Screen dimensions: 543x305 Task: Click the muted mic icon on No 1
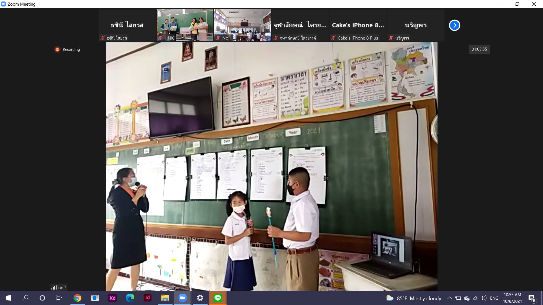pyautogui.click(x=218, y=38)
